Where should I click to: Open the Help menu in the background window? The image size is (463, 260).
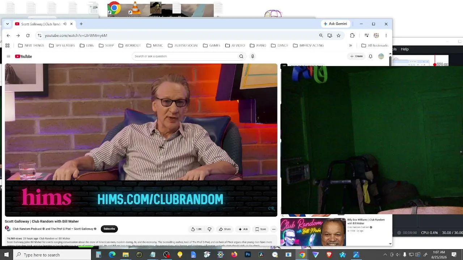pos(405,49)
